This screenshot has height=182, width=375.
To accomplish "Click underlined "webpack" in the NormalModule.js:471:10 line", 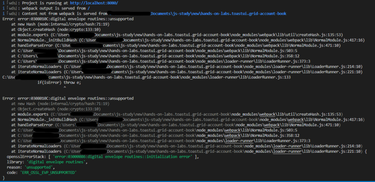I will (272, 125).
